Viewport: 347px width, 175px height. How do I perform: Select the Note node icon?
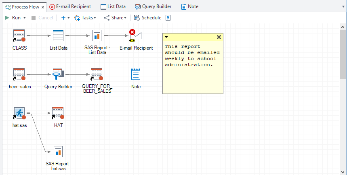tap(136, 74)
